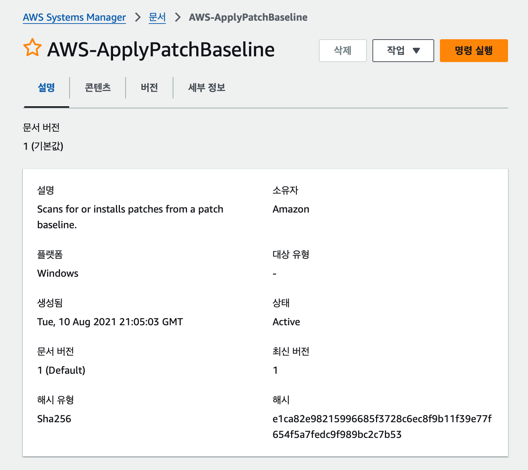This screenshot has height=470, width=528.
Task: Click the 상태 status label
Action: point(281,303)
